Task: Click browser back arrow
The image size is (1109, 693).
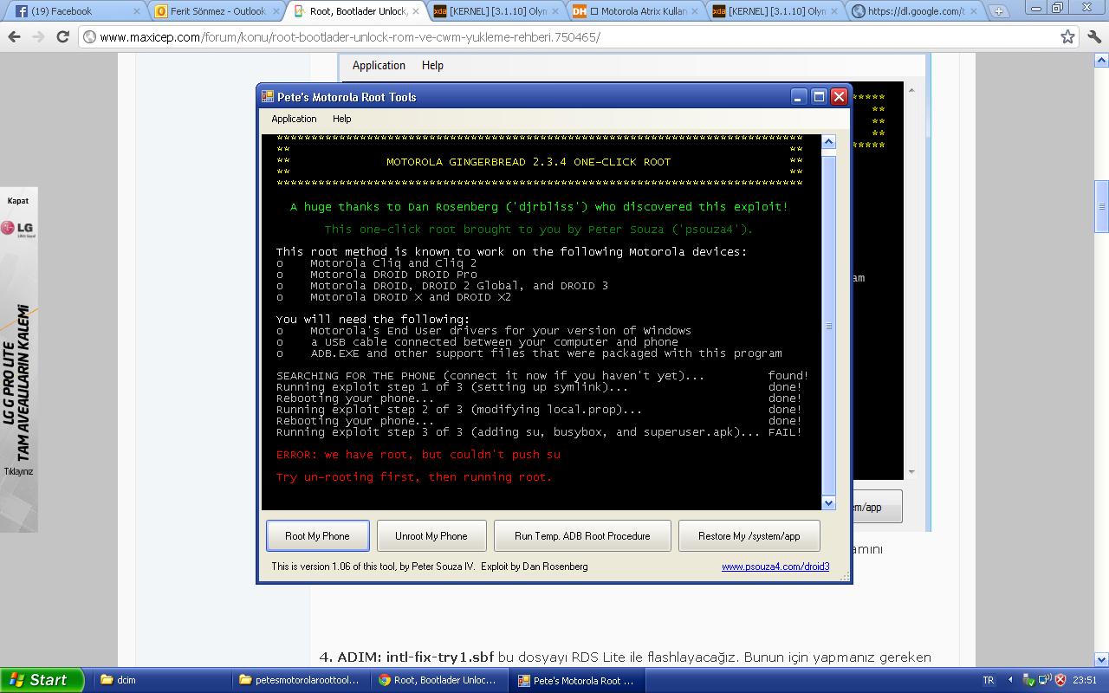Action: (15, 37)
